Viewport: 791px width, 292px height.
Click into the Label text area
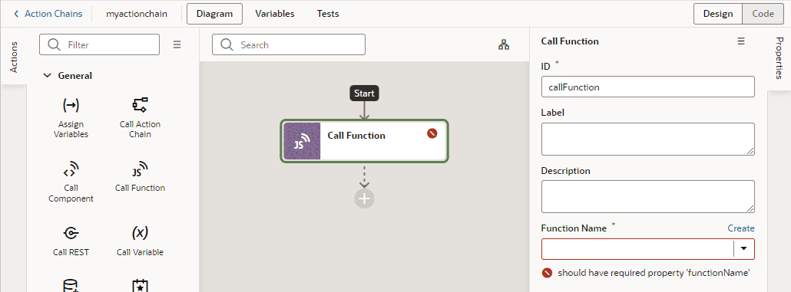pyautogui.click(x=647, y=139)
